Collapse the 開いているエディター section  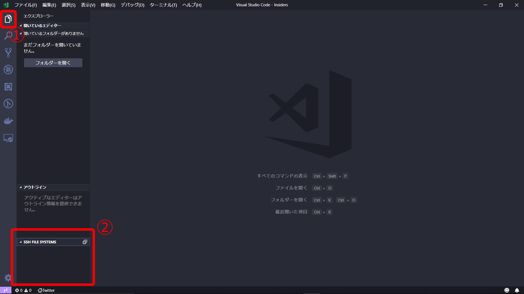point(53,26)
